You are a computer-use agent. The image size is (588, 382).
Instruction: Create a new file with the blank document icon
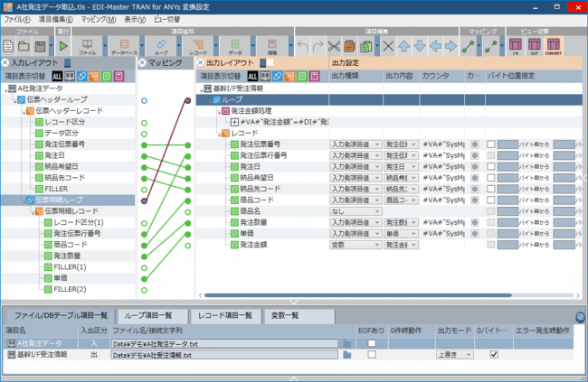(x=8, y=46)
